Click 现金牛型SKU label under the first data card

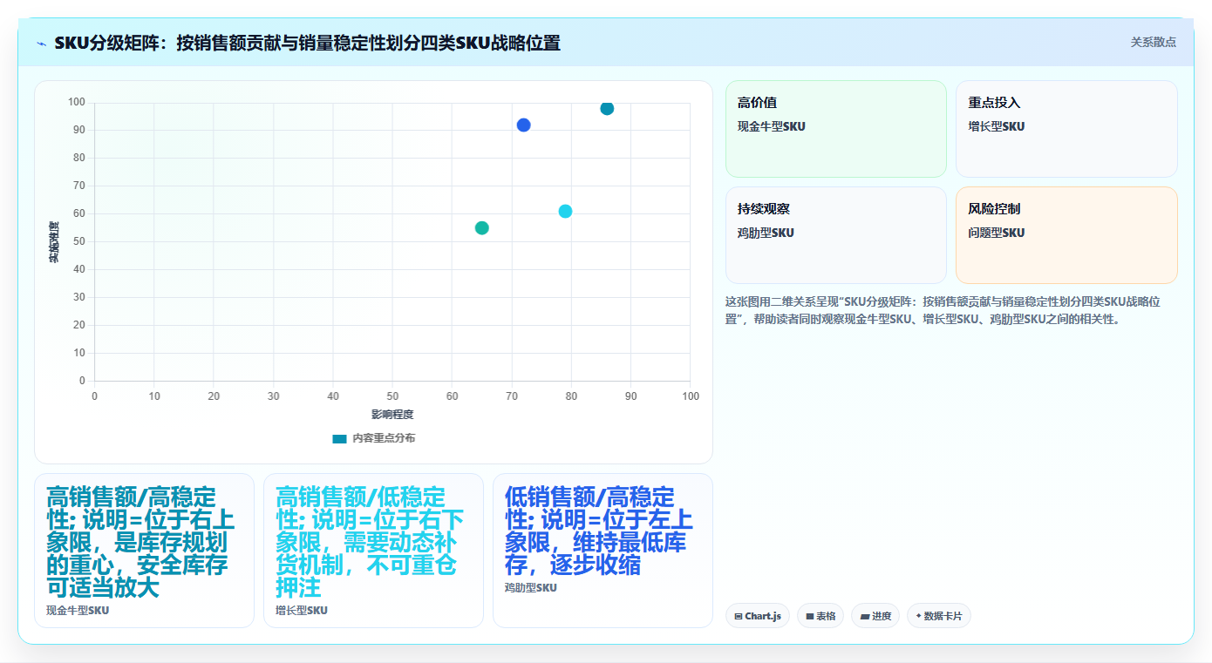pyautogui.click(x=78, y=611)
